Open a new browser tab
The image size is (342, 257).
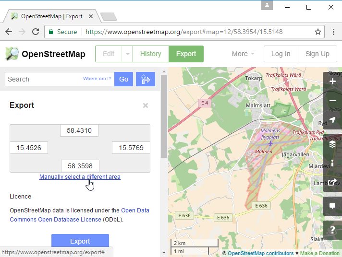point(109,17)
